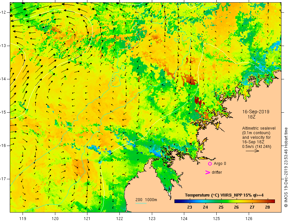
Task: Click the magenta drifter arrowhead marker
Action: 207,172
